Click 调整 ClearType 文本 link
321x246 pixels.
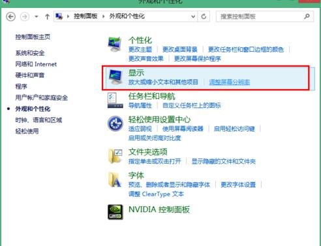pyautogui.click(x=156, y=194)
